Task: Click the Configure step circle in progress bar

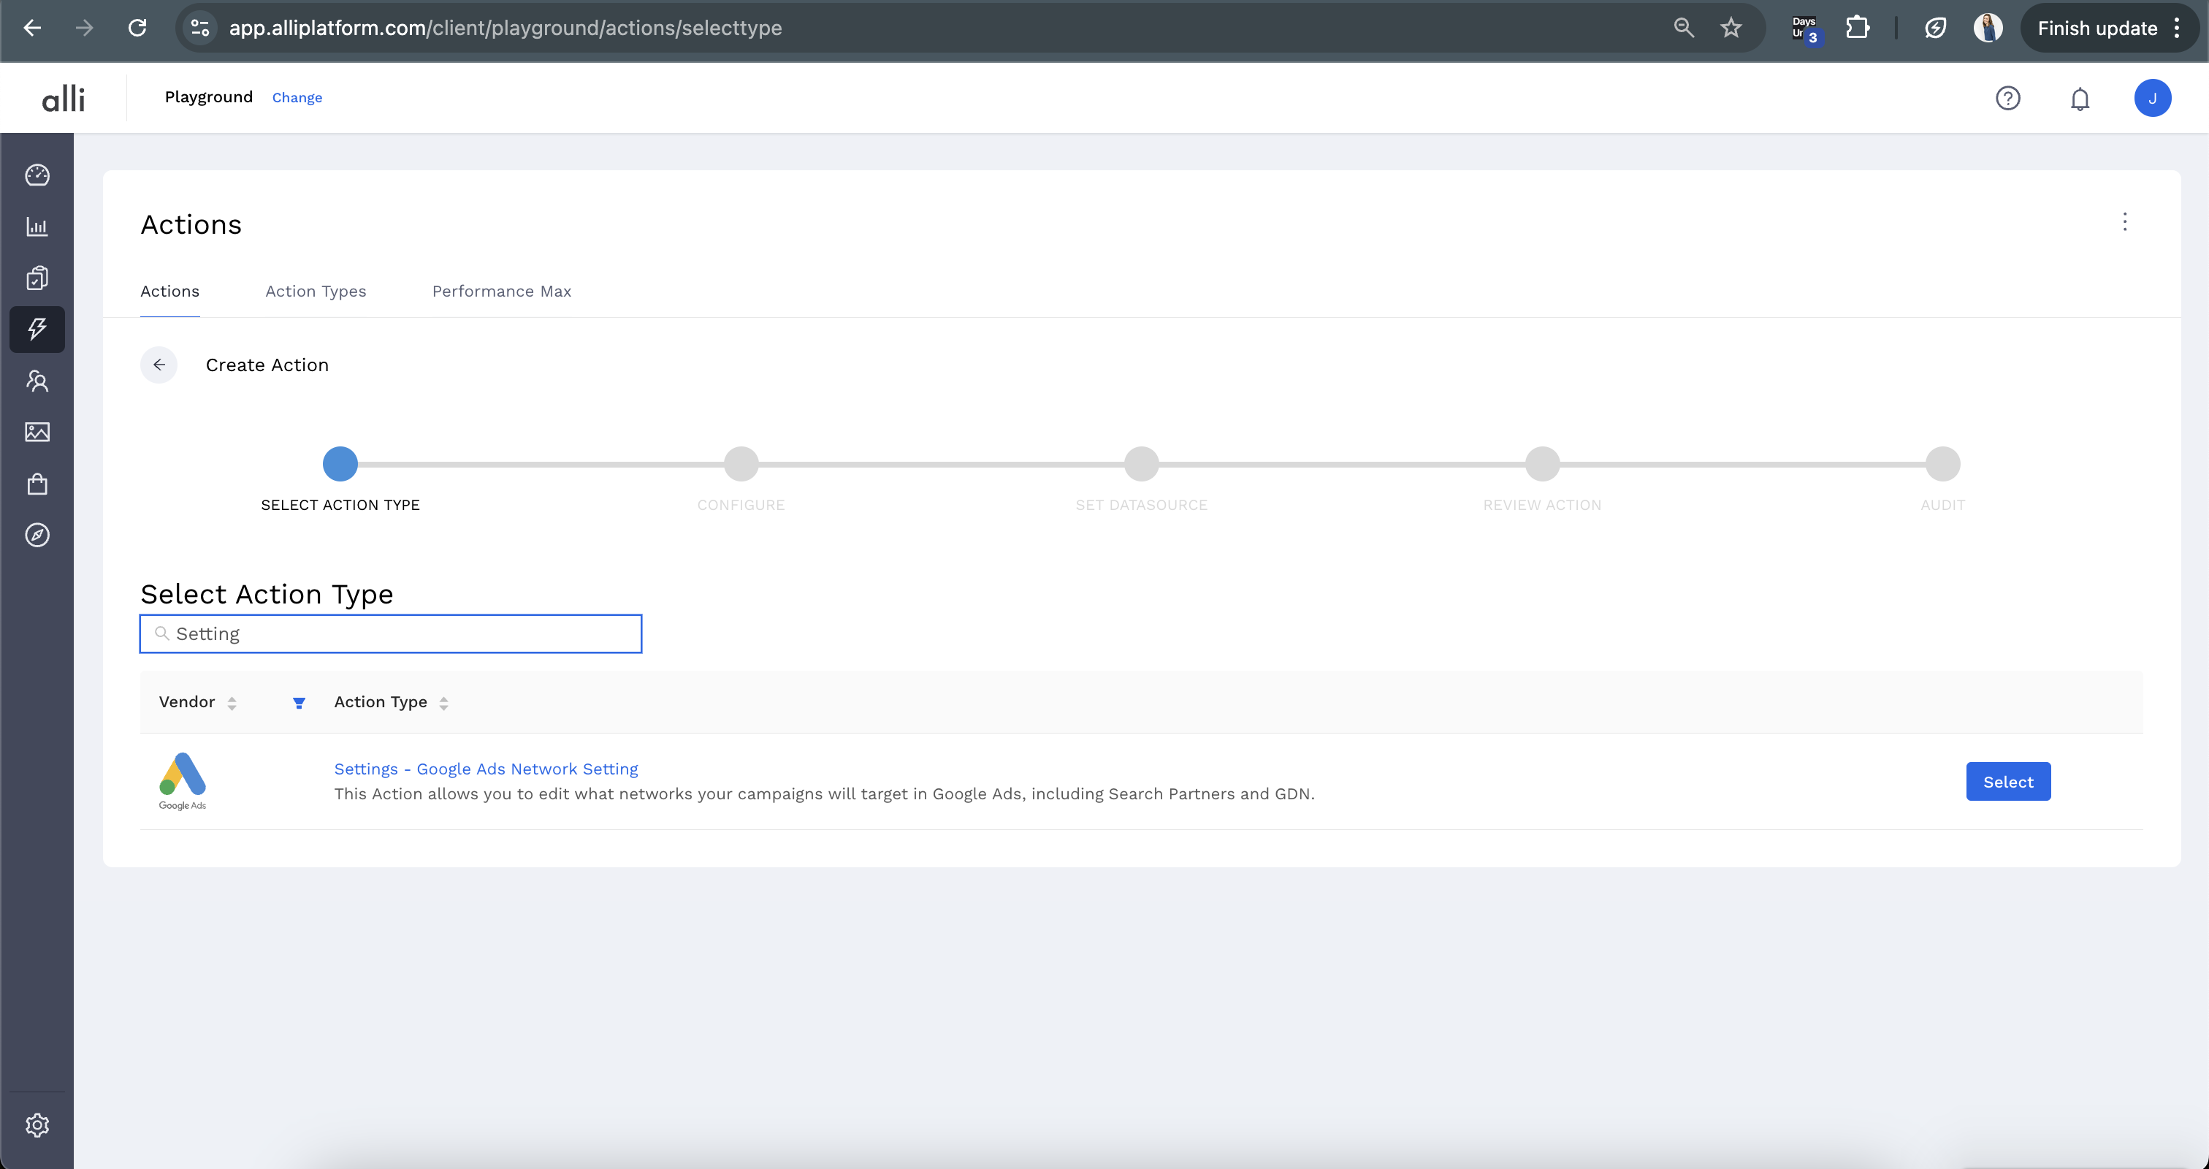Action: click(741, 464)
